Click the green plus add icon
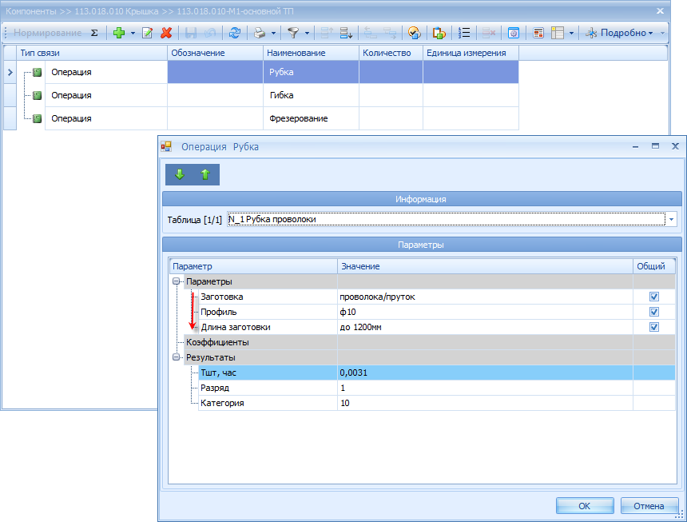Viewport: 687px width, 522px height. (119, 33)
